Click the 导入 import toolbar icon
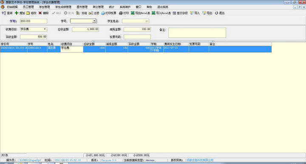Image resolution: width=306 pixels, height=164 pixels. 192,13
